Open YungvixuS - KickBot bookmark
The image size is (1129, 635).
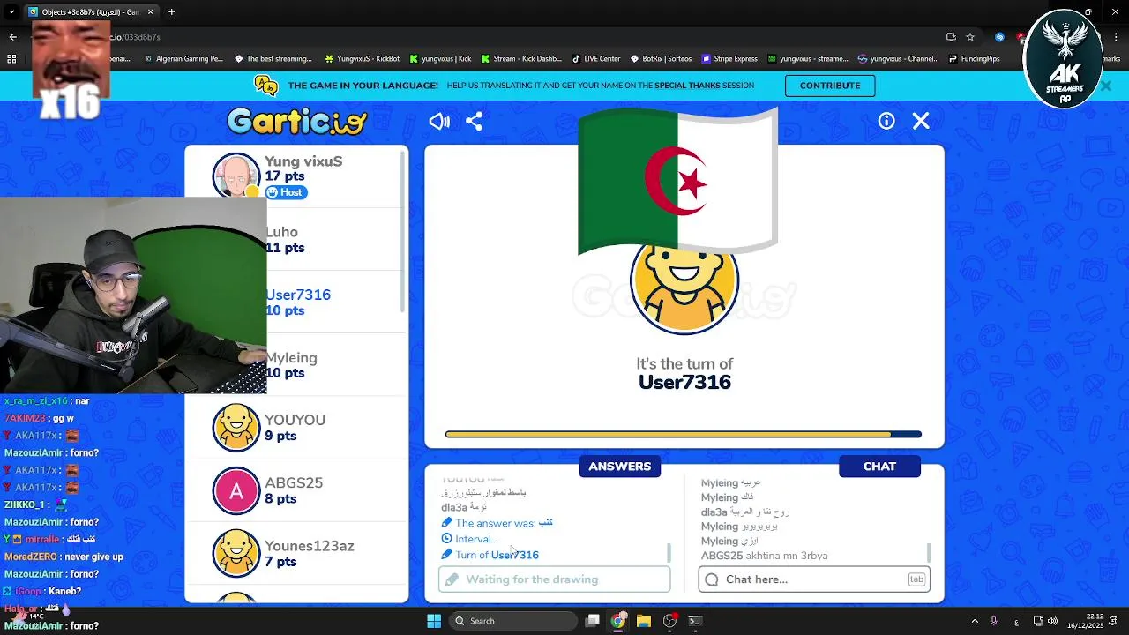[363, 59]
